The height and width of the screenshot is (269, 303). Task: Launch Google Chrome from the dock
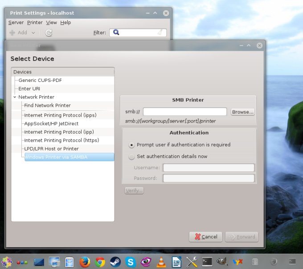pyautogui.click(x=100, y=262)
